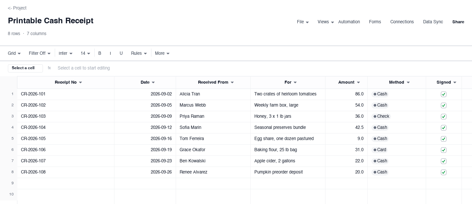Screen dimensions: 472x204
Task: Select the Priya Raman cell
Action: [x=213, y=116]
